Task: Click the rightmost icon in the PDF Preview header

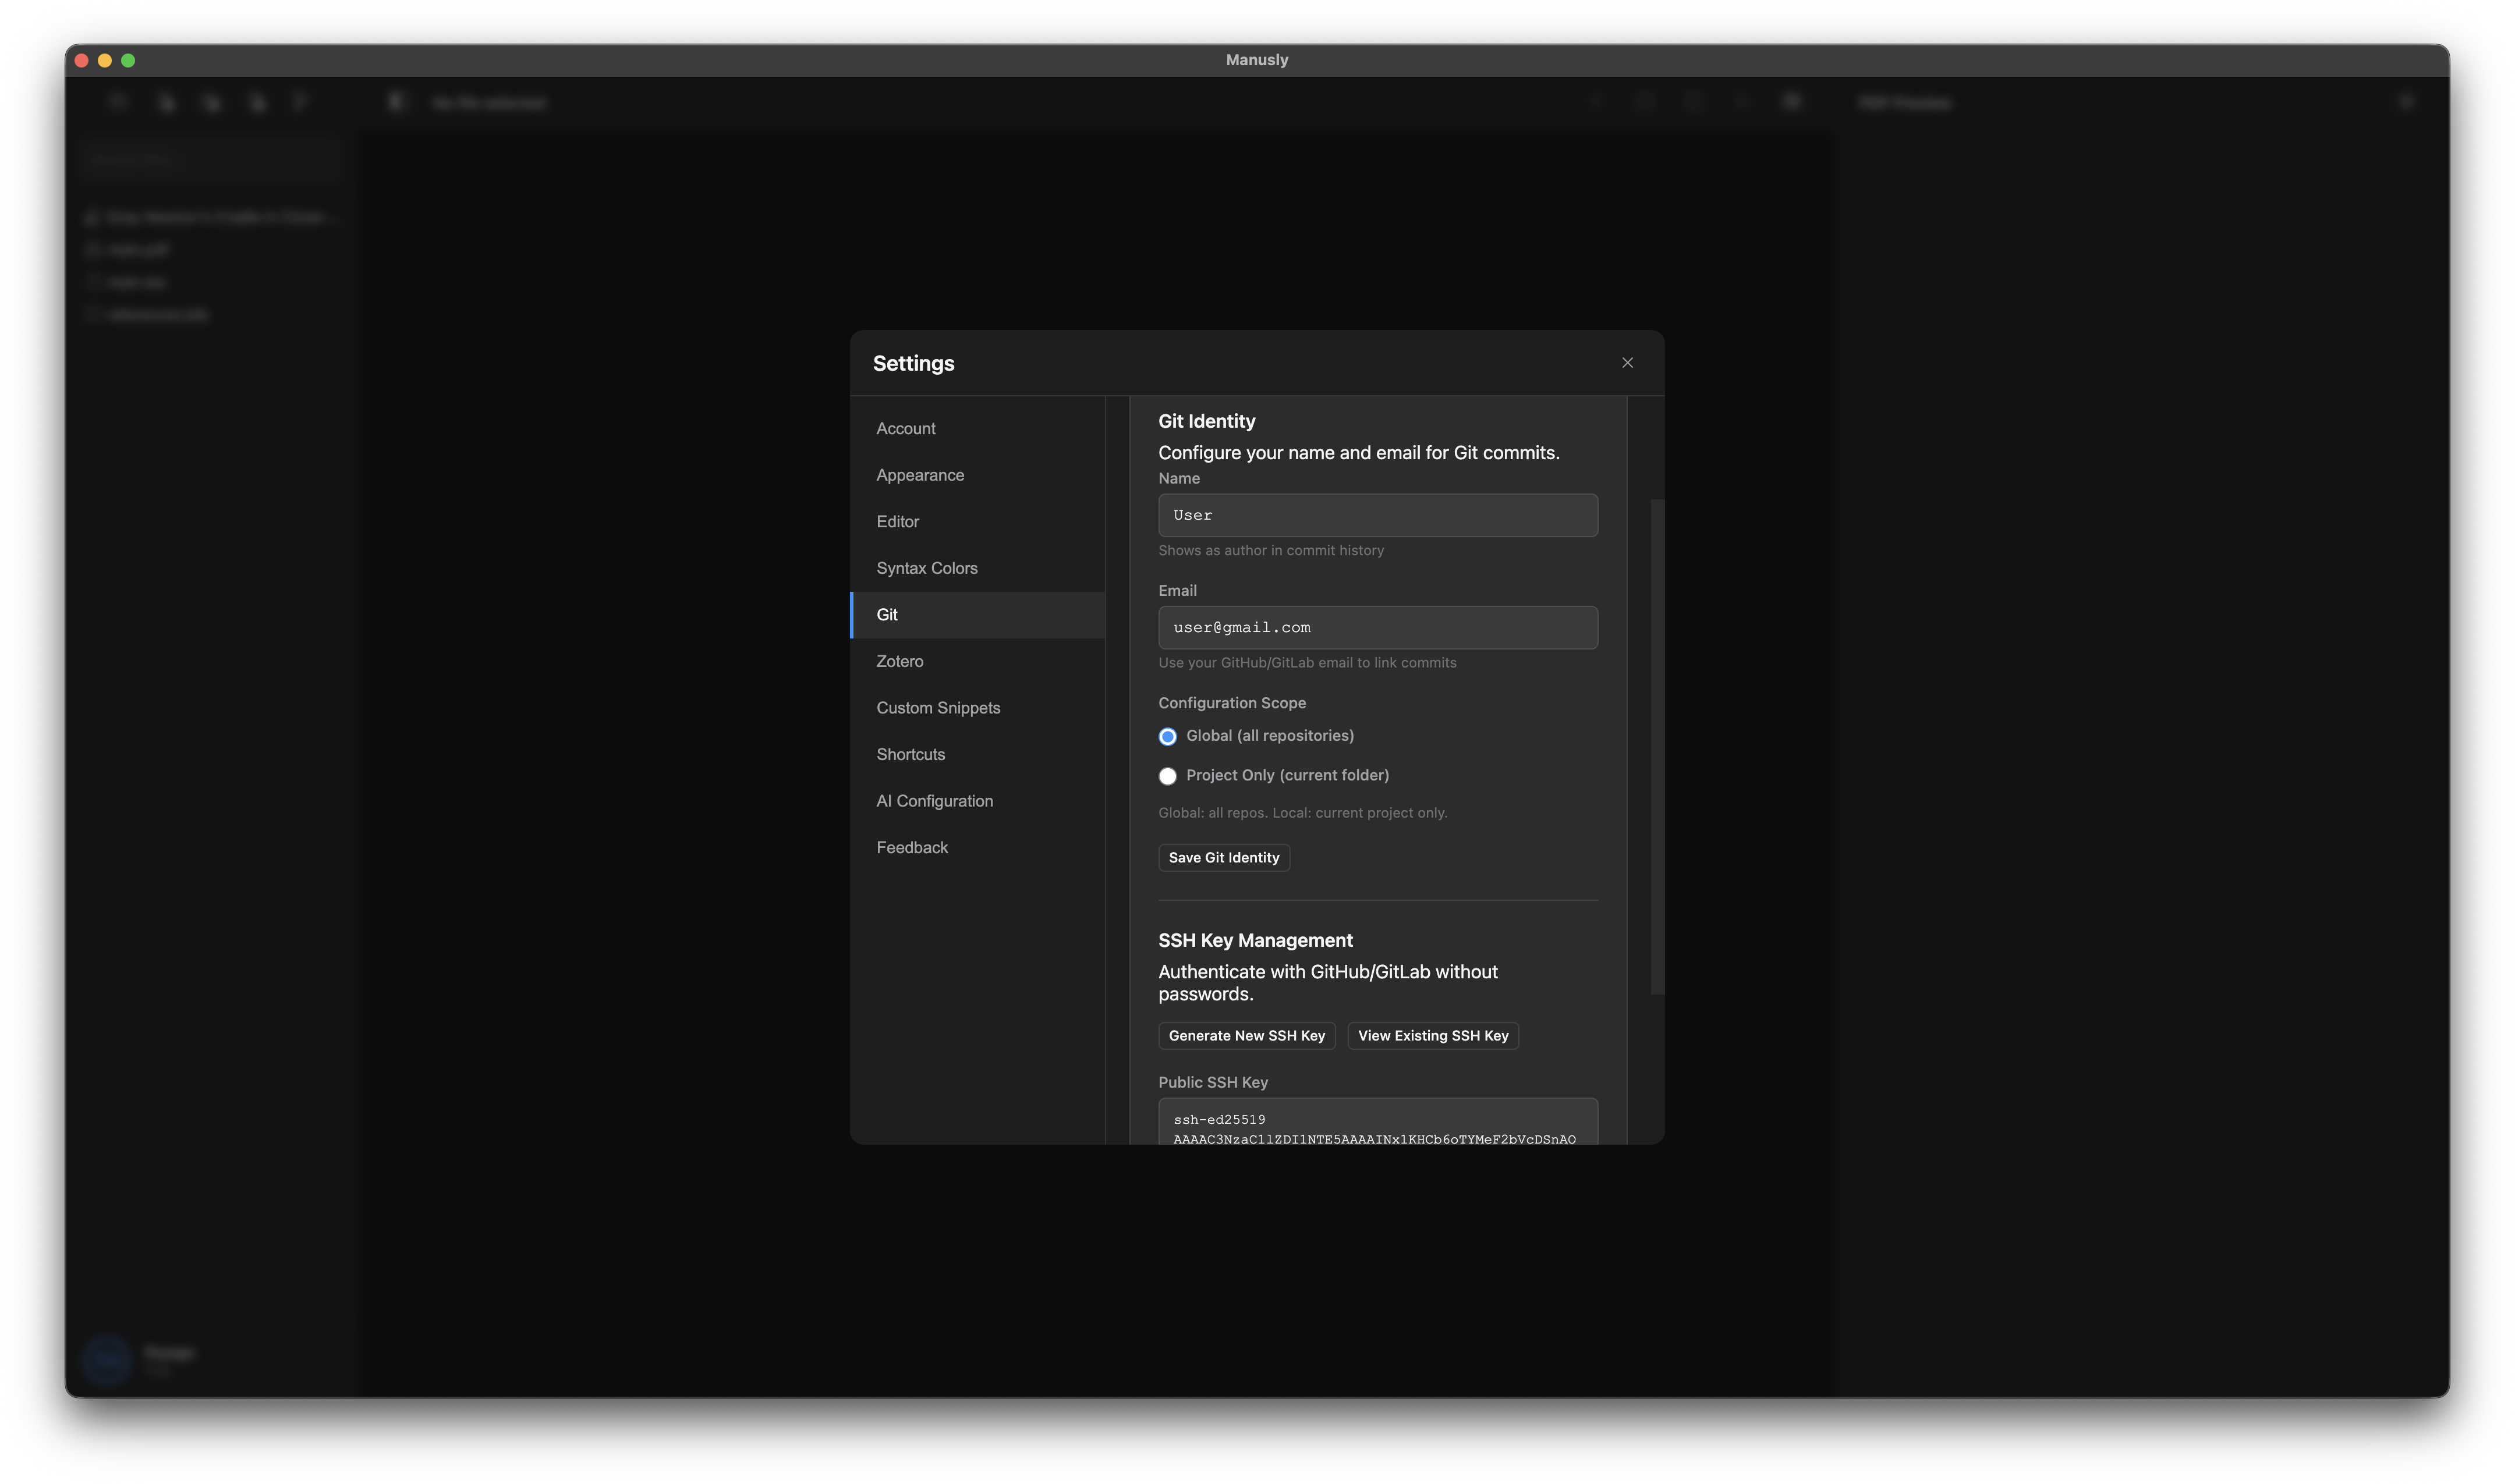Action: 2407,101
